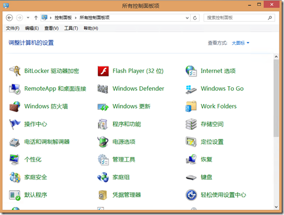Open the 文件(F) menu

click(13, 28)
